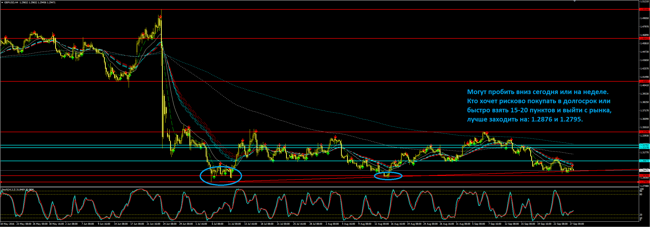
Task: Click the 1.49050 price scale value
Action: 644,18
